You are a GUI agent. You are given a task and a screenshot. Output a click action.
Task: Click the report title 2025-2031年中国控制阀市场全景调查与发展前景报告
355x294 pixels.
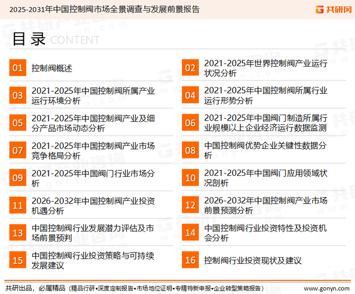tap(105, 9)
